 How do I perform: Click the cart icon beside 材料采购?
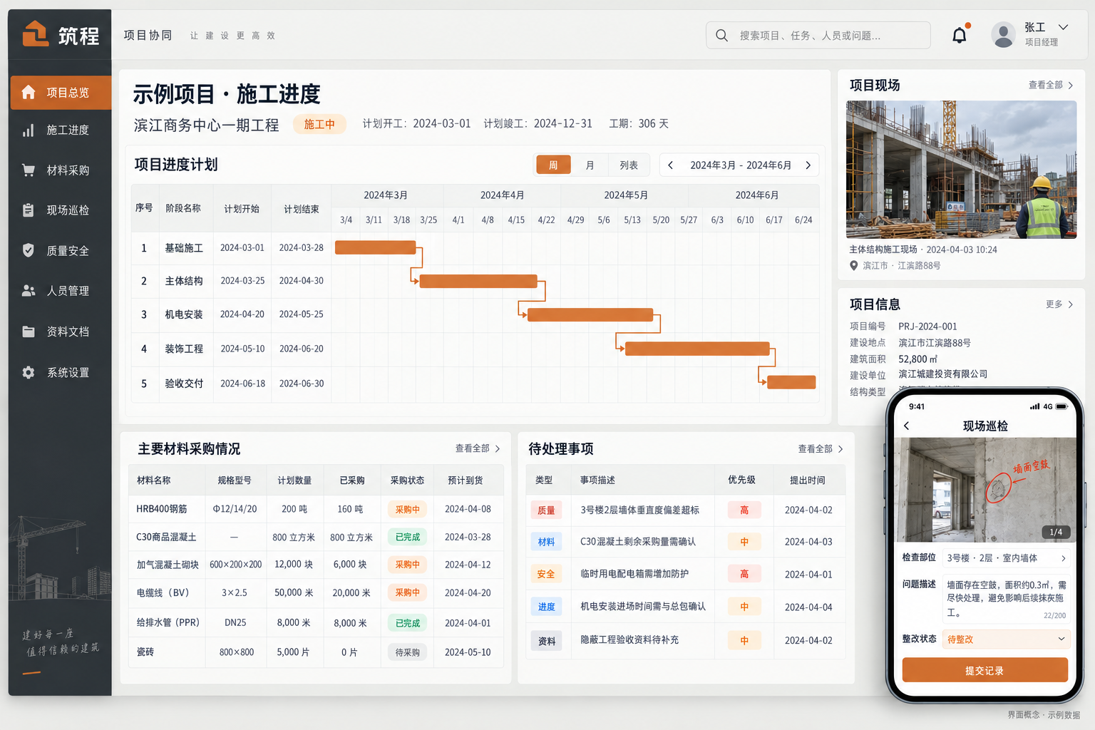pyautogui.click(x=29, y=170)
